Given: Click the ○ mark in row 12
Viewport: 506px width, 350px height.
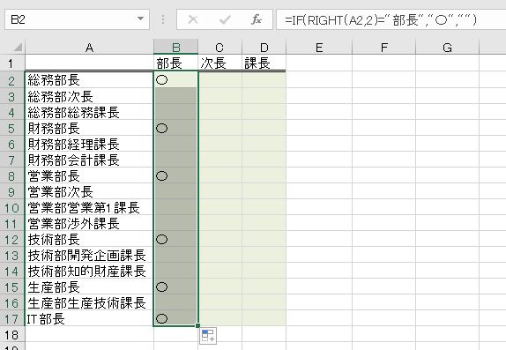Looking at the screenshot, I should (x=161, y=239).
